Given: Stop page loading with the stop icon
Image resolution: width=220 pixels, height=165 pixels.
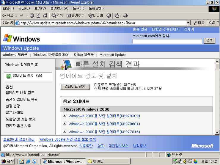Looking at the screenshot, I should point(32,15).
